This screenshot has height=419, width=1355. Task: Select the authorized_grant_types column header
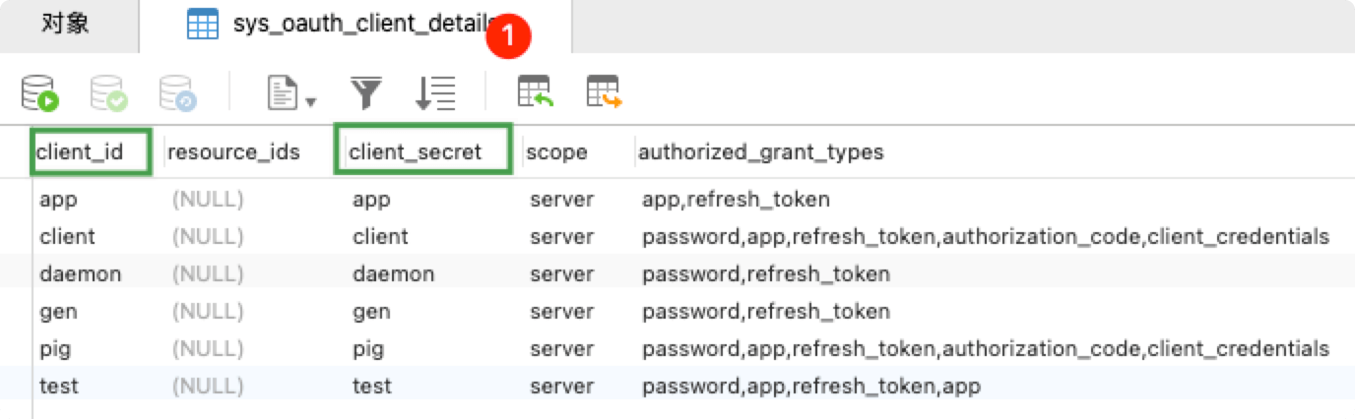click(x=760, y=152)
